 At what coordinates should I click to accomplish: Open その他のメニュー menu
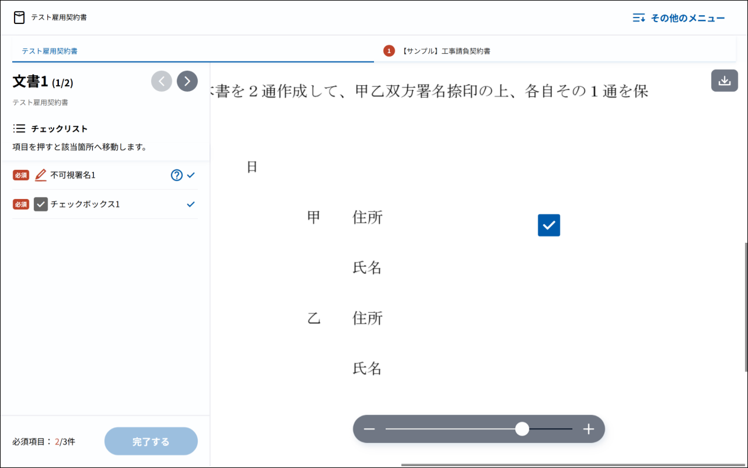pos(679,18)
